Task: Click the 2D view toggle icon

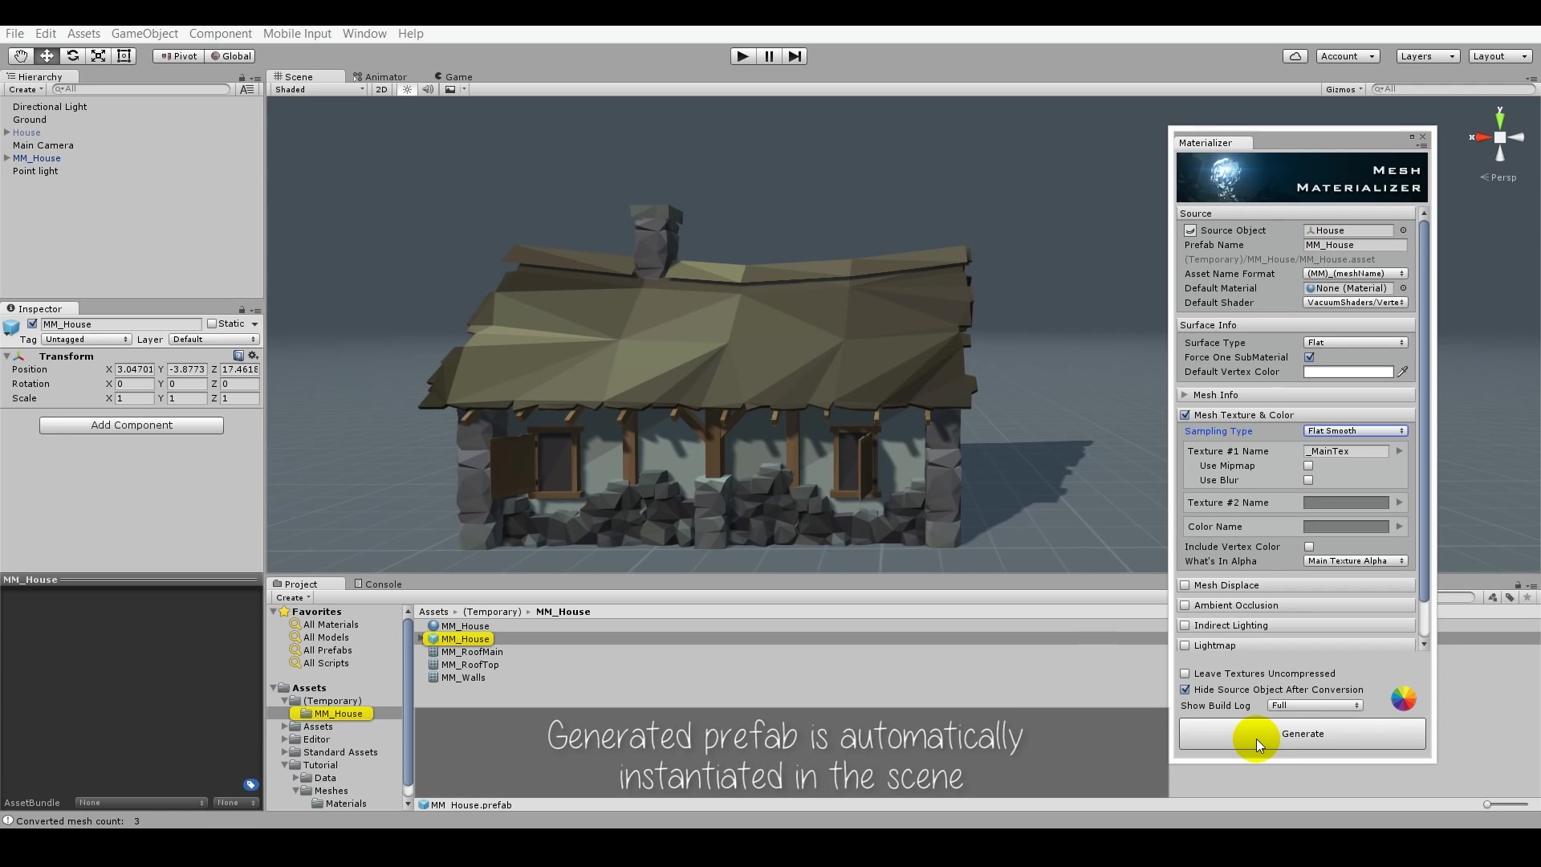Action: coord(381,89)
